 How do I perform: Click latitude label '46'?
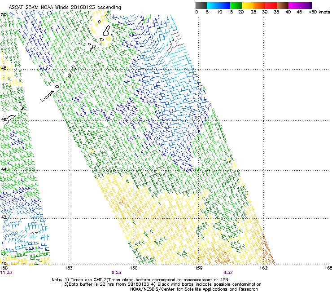[4, 119]
